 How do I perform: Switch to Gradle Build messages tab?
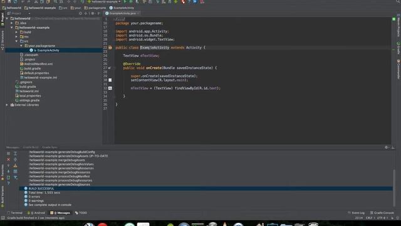31,148
